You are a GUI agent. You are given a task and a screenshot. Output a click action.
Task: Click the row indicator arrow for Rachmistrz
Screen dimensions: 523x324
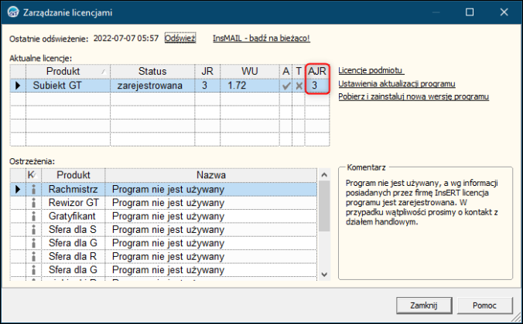click(18, 189)
